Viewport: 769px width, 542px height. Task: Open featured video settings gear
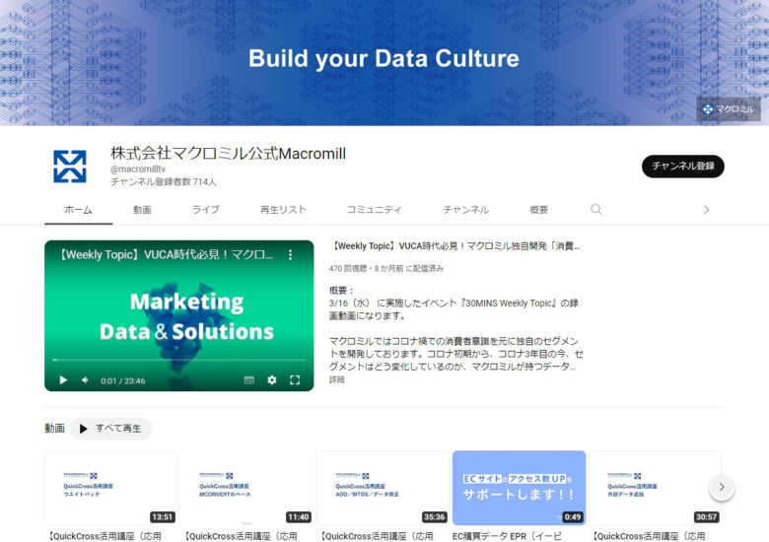(272, 380)
